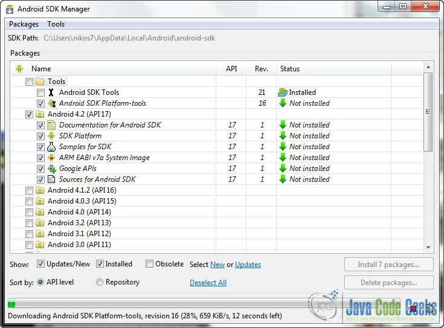Image resolution: width=444 pixels, height=328 pixels.
Task: Click the green arrow in the Google APIs row
Action: [283, 169]
